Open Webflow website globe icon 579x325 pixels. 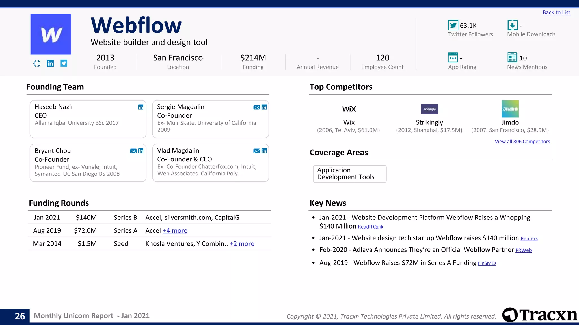(x=37, y=63)
